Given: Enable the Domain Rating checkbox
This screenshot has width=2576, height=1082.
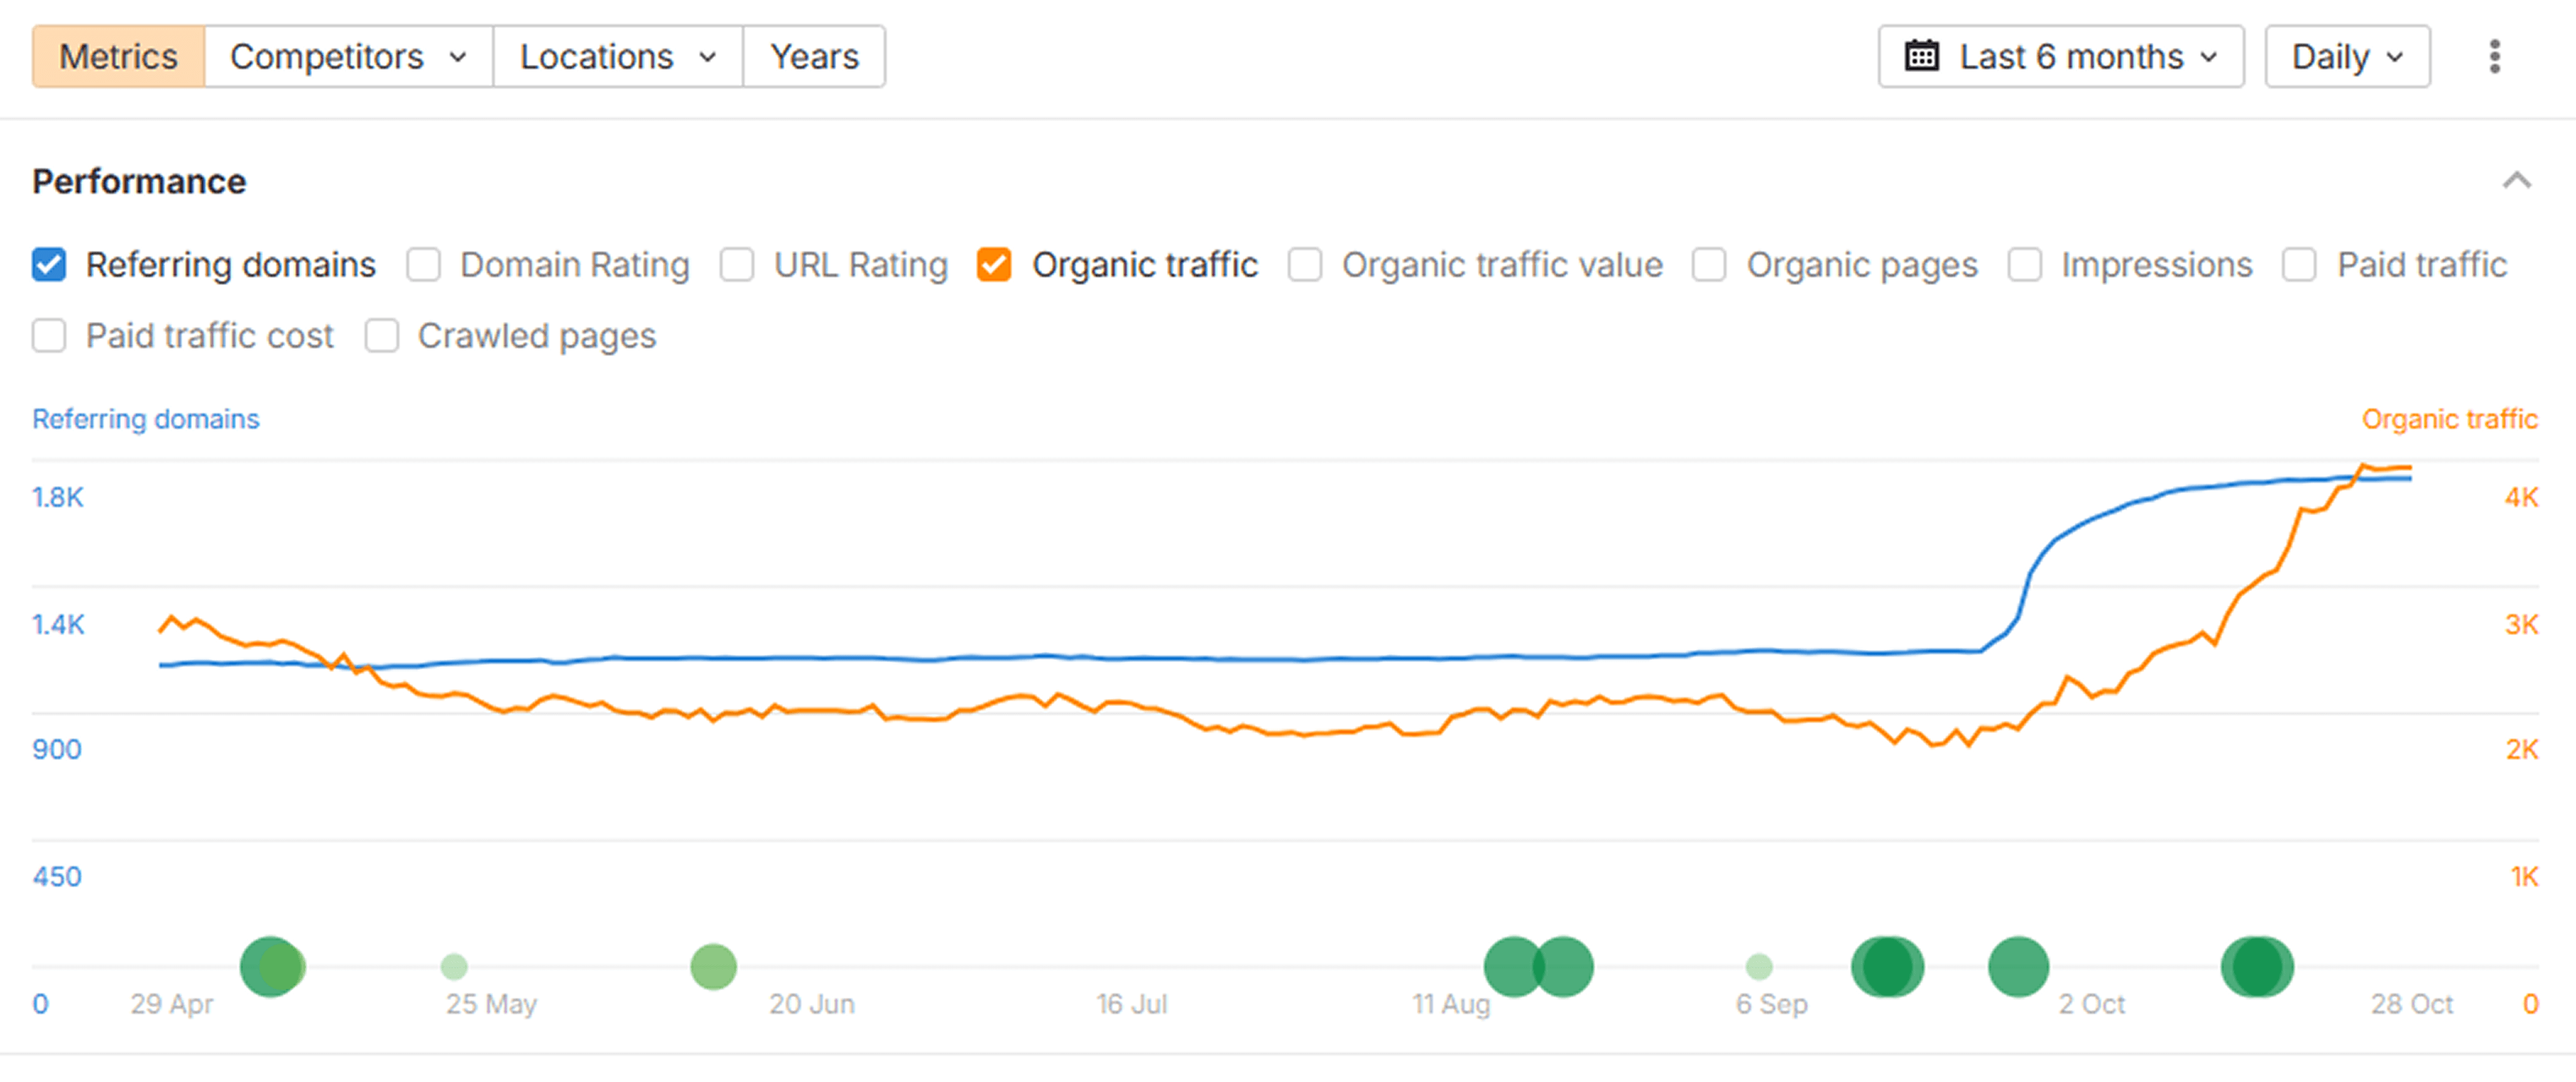Looking at the screenshot, I should coord(423,265).
